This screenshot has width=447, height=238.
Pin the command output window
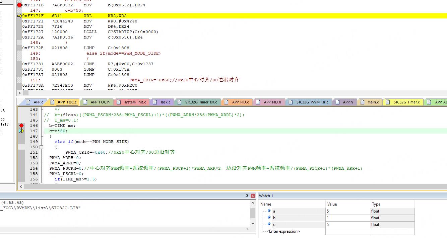tap(247, 196)
